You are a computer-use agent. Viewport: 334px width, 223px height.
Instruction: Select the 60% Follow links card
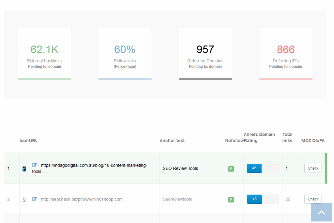125,54
